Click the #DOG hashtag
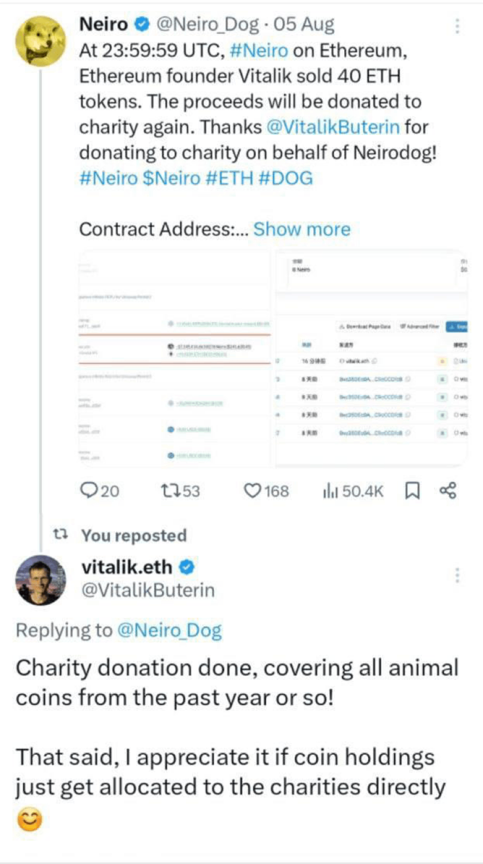Image resolution: width=483 pixels, height=864 pixels. click(x=286, y=179)
